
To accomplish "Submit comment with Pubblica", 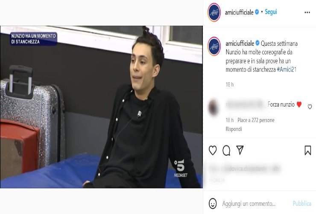I will click(x=301, y=203).
